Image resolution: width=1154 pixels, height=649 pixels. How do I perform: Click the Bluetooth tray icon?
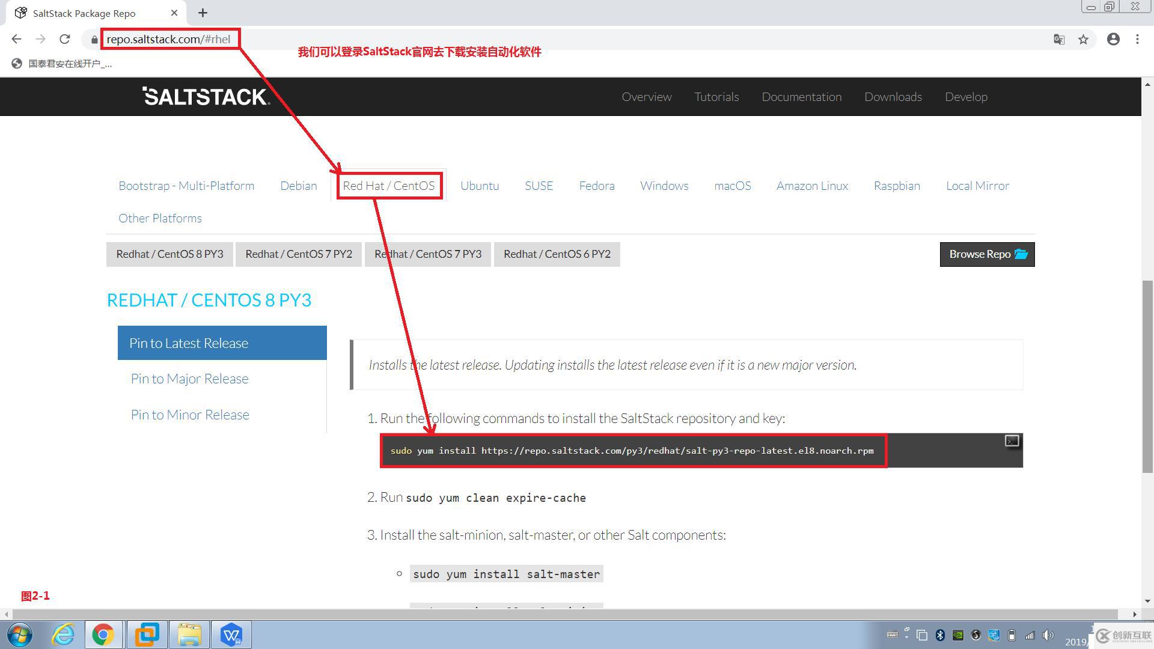click(940, 635)
